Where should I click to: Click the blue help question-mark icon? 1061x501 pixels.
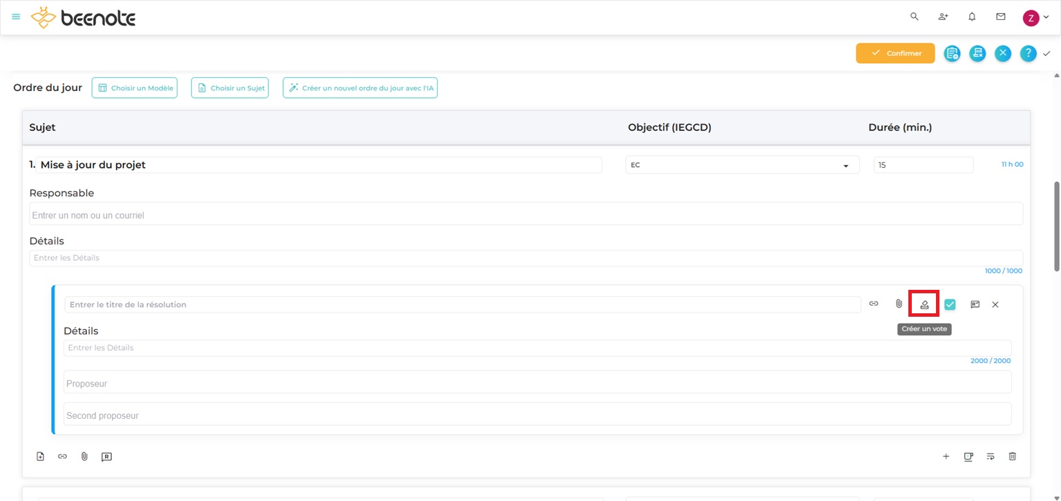[x=1028, y=53]
